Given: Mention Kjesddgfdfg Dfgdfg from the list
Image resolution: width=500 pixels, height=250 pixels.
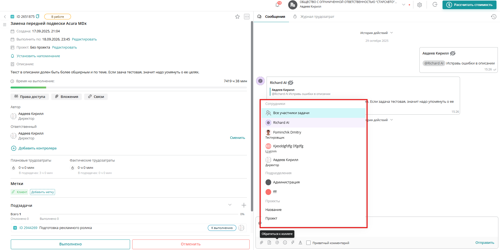Looking at the screenshot, I should point(313,148).
